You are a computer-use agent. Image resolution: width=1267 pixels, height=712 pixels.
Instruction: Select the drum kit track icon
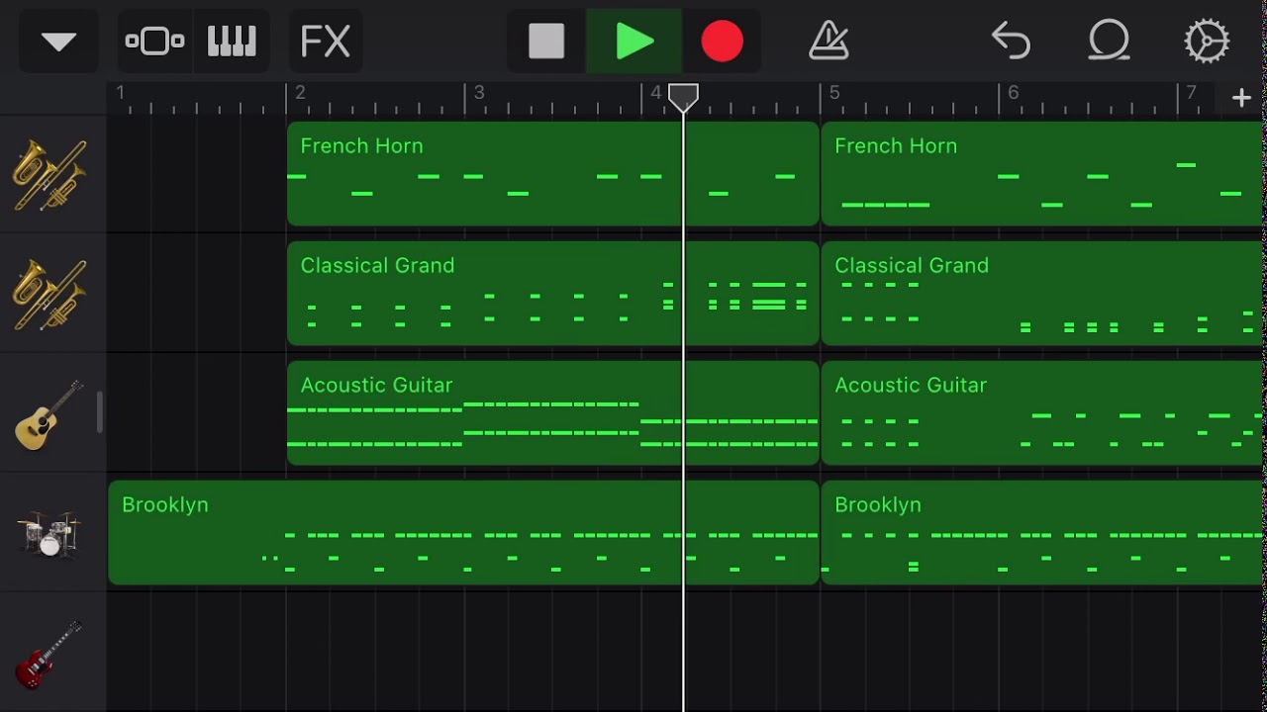49,533
